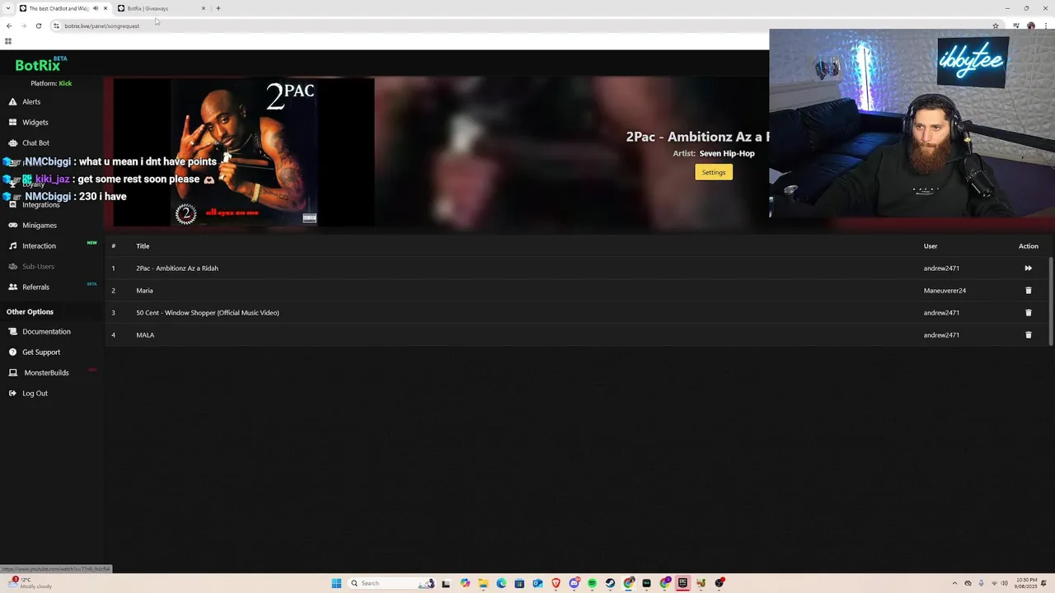
Task: Open the Interaction section marked NEW
Action: pyautogui.click(x=39, y=245)
